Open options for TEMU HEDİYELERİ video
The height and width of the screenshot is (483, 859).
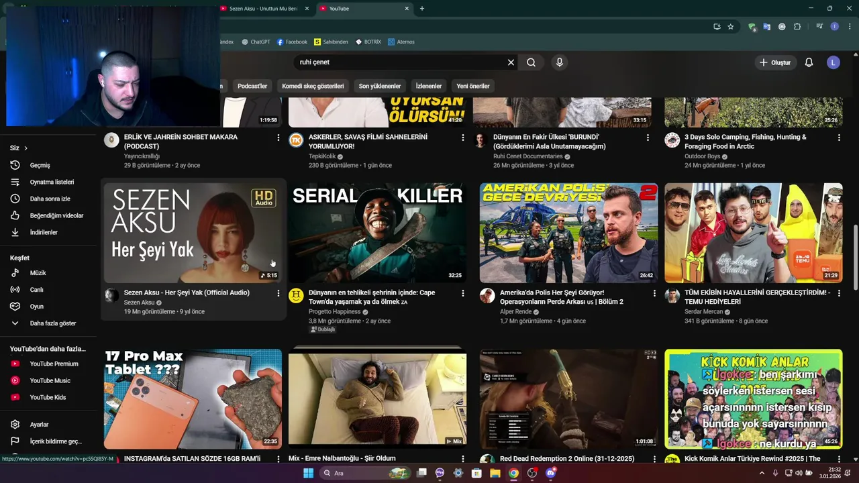coord(839,293)
